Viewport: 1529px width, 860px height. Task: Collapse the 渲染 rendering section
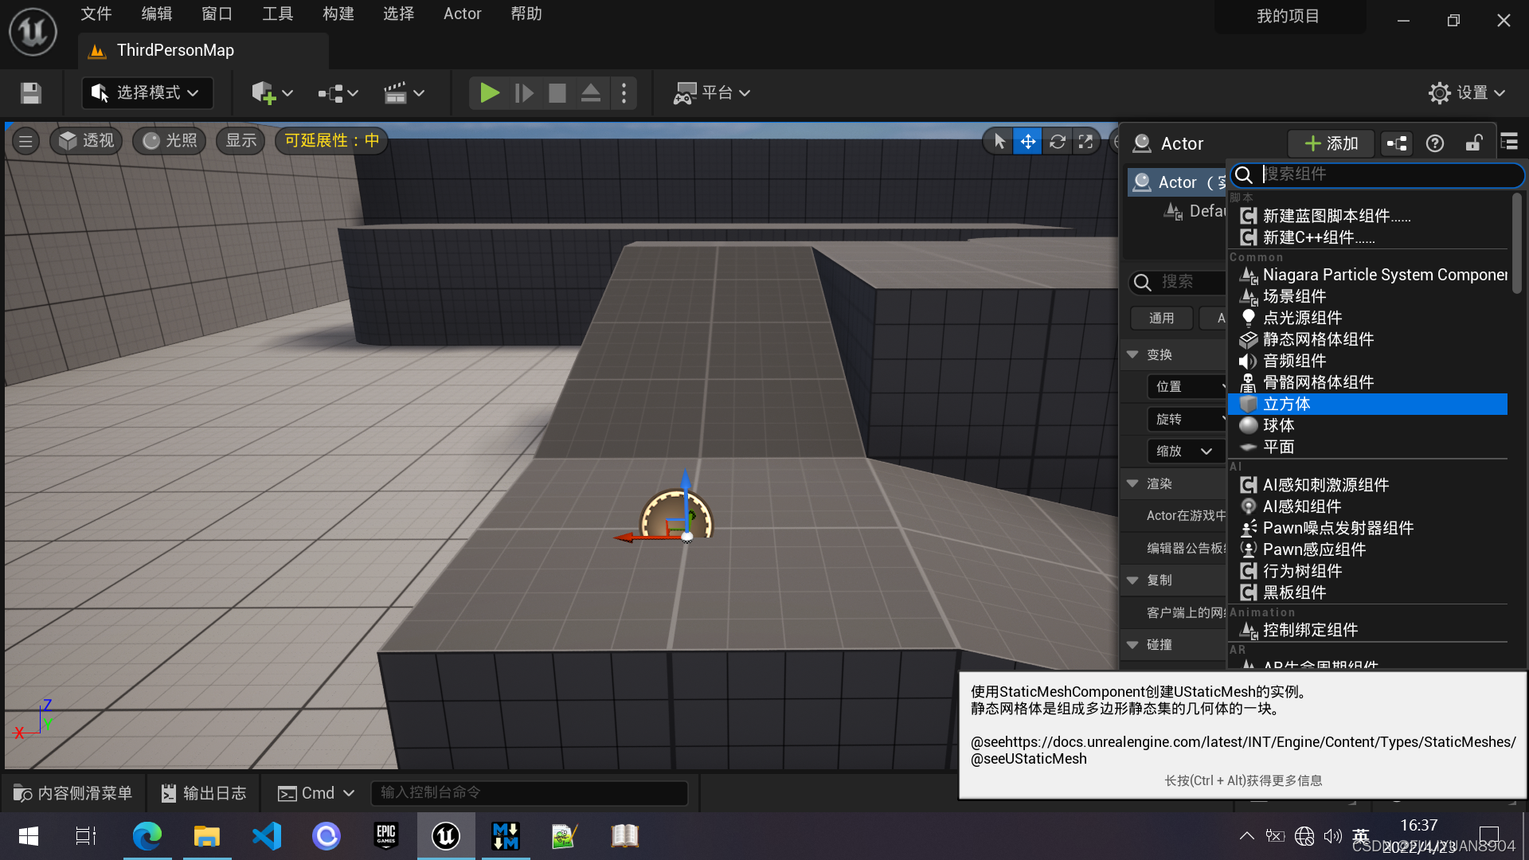[1132, 484]
